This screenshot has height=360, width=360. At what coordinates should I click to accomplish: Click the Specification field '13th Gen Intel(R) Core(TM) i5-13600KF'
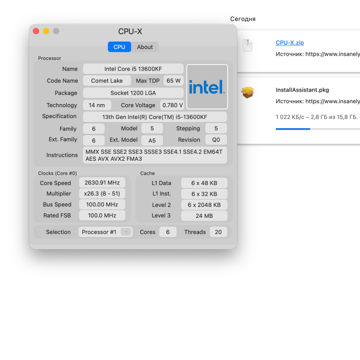pyautogui.click(x=155, y=117)
